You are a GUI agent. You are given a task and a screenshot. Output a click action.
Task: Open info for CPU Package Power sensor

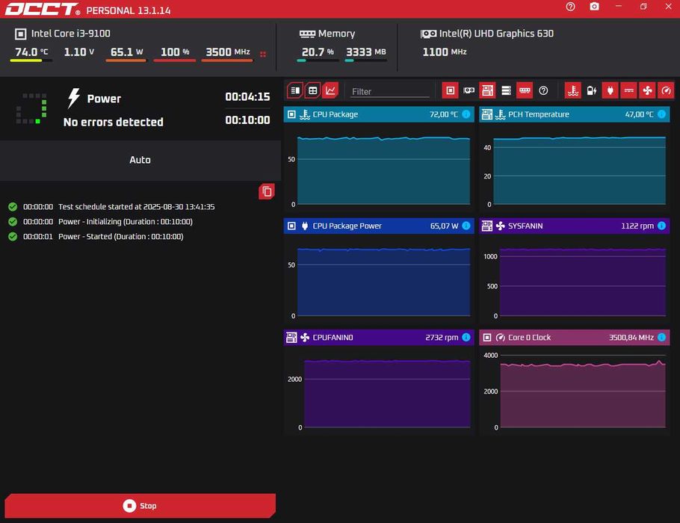(x=466, y=226)
